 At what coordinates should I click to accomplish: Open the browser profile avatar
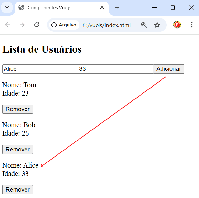[177, 25]
